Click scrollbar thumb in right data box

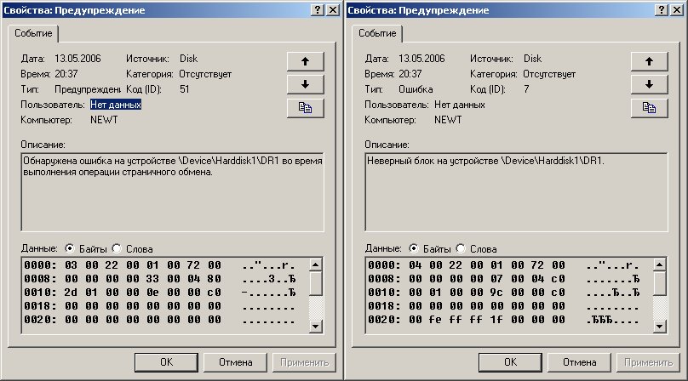point(660,283)
